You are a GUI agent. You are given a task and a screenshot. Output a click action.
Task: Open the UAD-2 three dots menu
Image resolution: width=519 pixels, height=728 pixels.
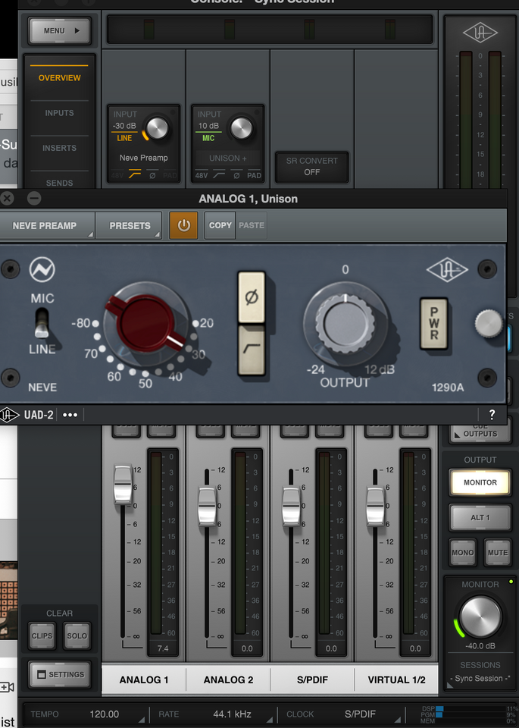tap(70, 415)
